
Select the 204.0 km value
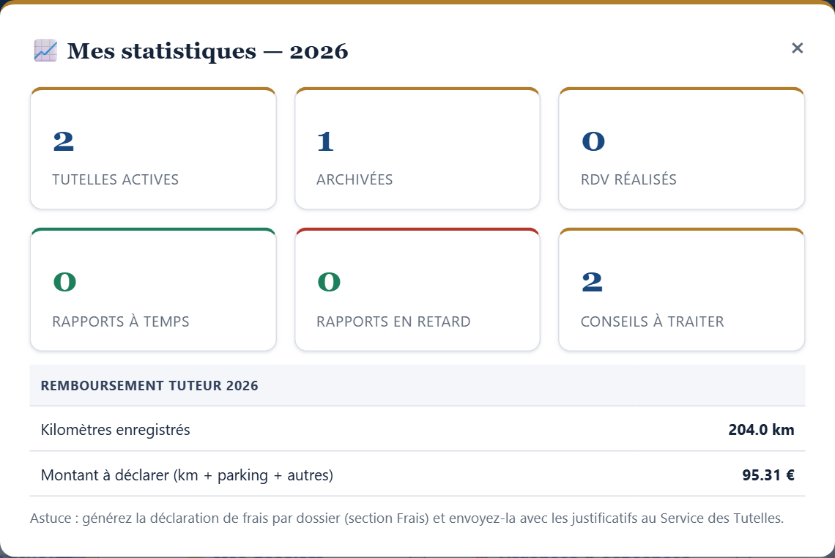point(761,430)
